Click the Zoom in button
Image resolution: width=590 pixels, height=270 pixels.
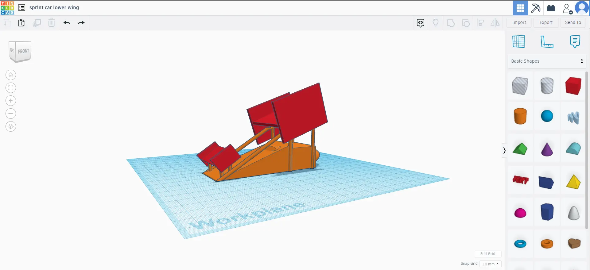[11, 101]
